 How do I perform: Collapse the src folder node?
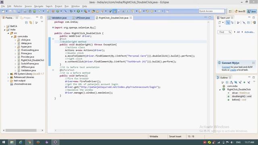coord(8,33)
